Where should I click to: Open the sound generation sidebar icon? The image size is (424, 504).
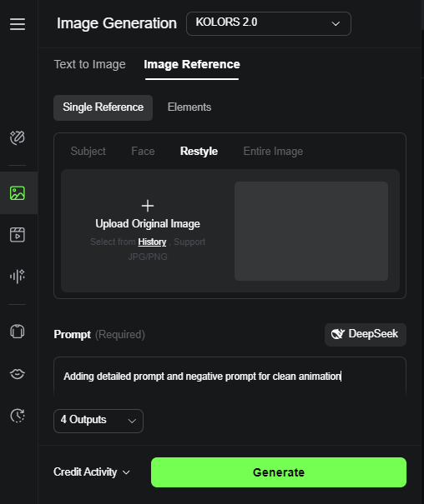(x=18, y=276)
